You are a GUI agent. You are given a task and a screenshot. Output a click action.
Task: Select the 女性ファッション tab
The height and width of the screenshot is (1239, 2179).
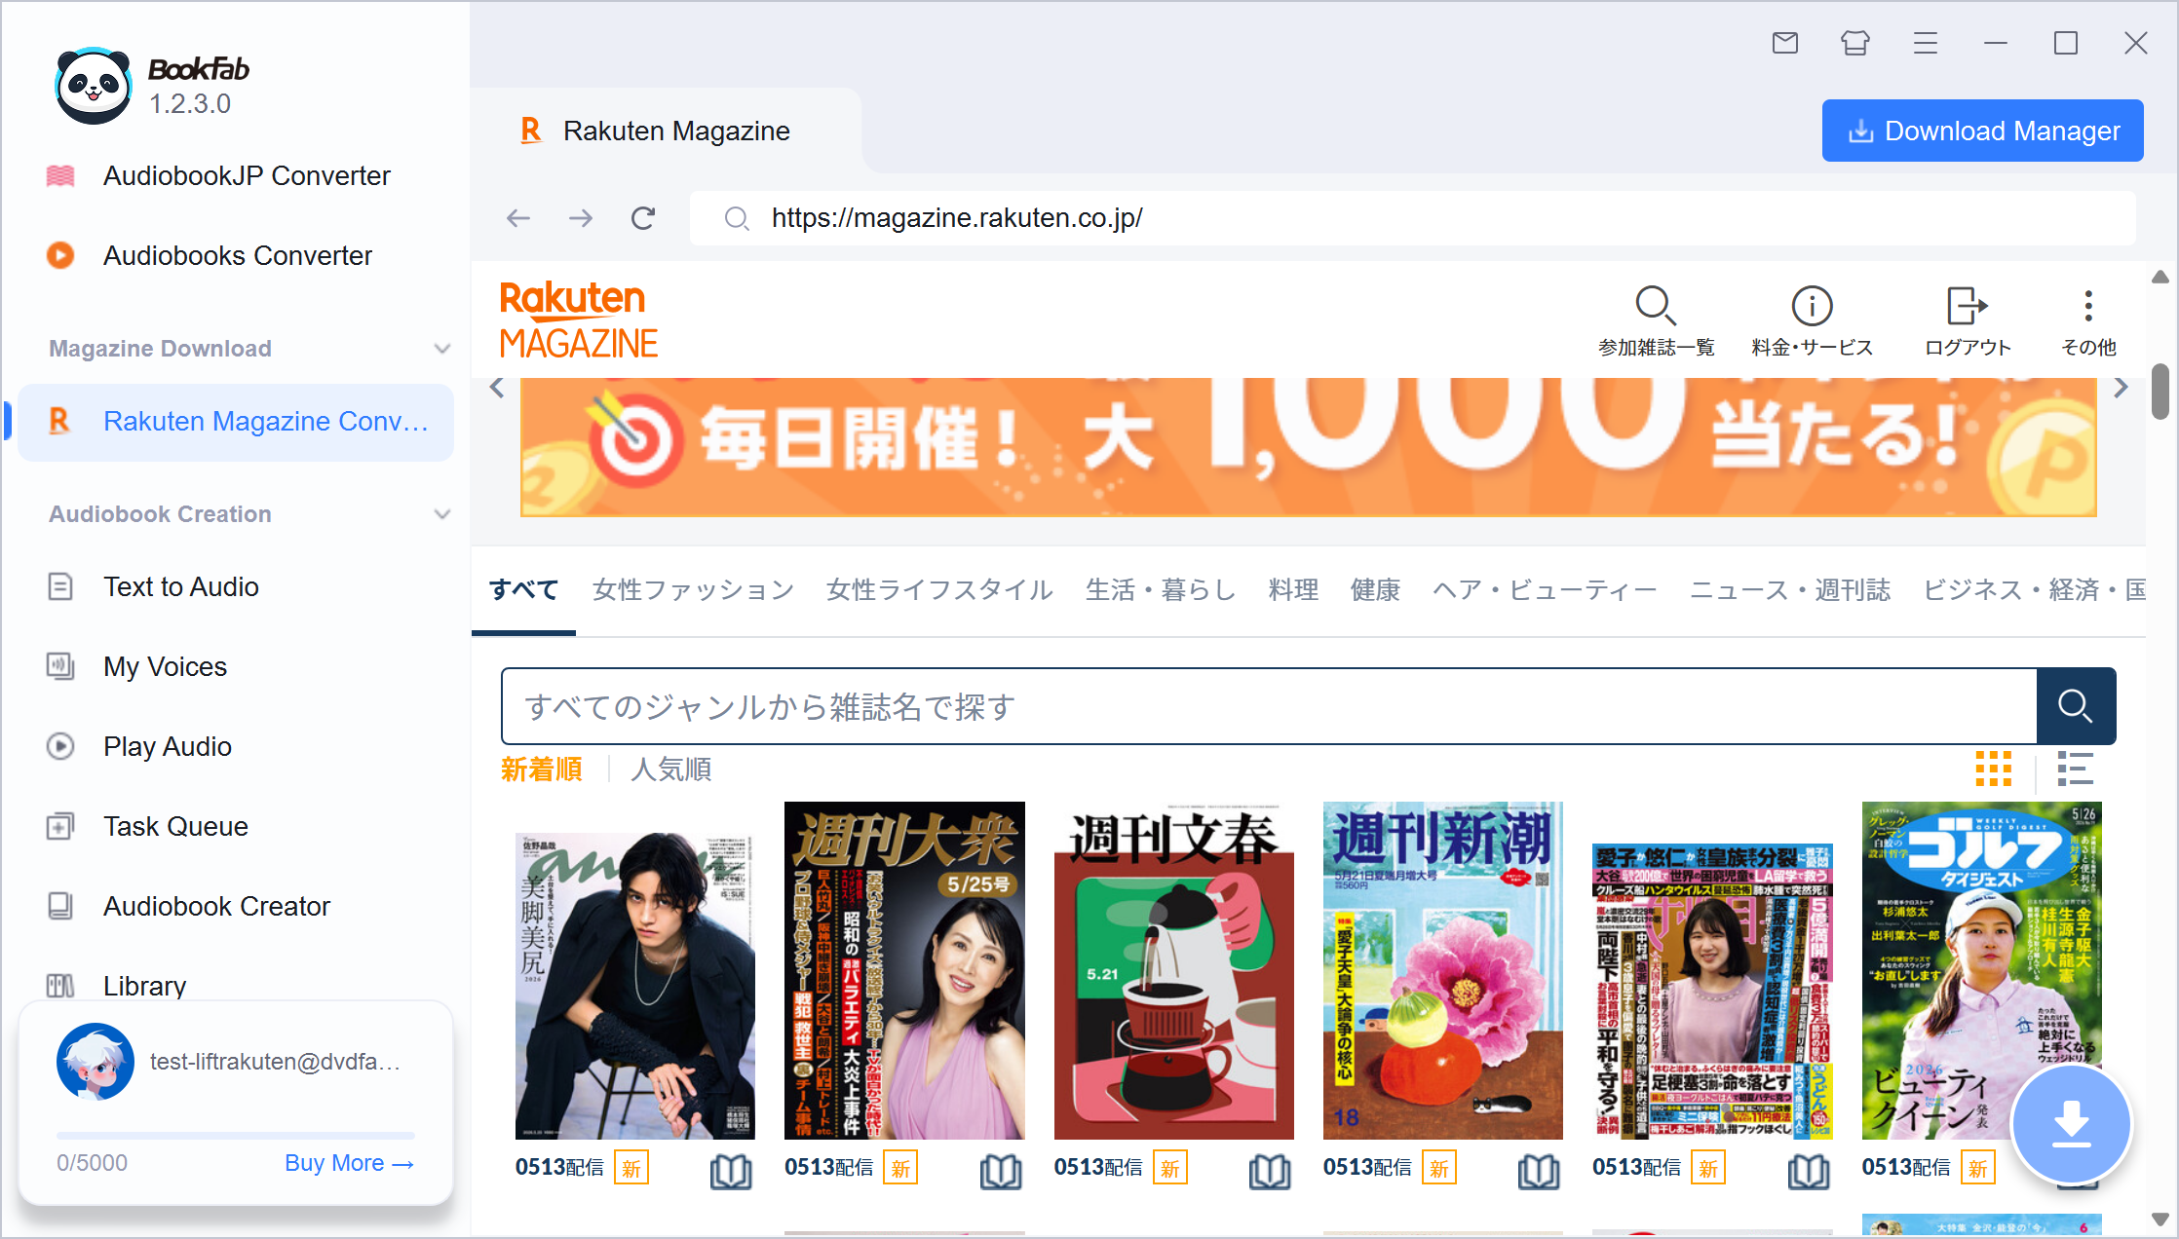(x=694, y=590)
